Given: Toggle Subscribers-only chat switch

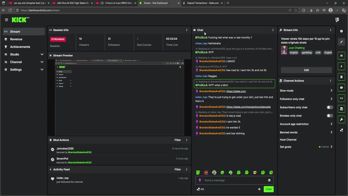Looking at the screenshot, I should click(x=330, y=107).
